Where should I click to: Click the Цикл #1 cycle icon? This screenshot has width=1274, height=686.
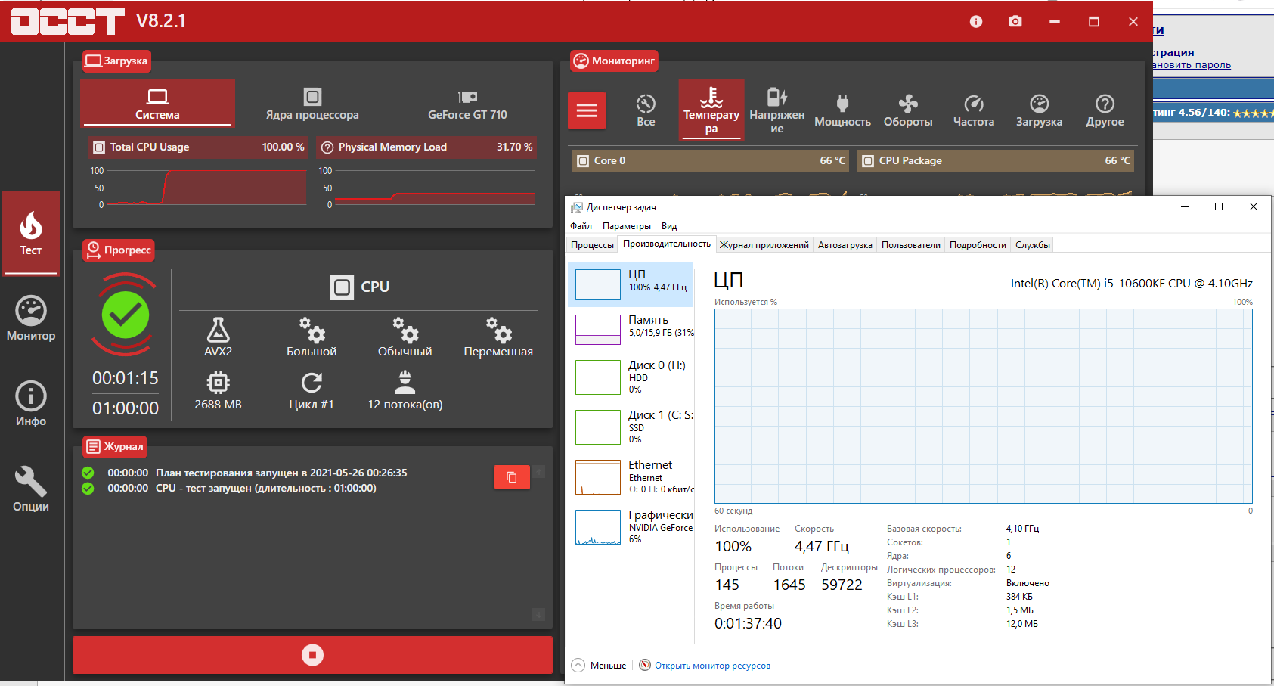(x=312, y=383)
